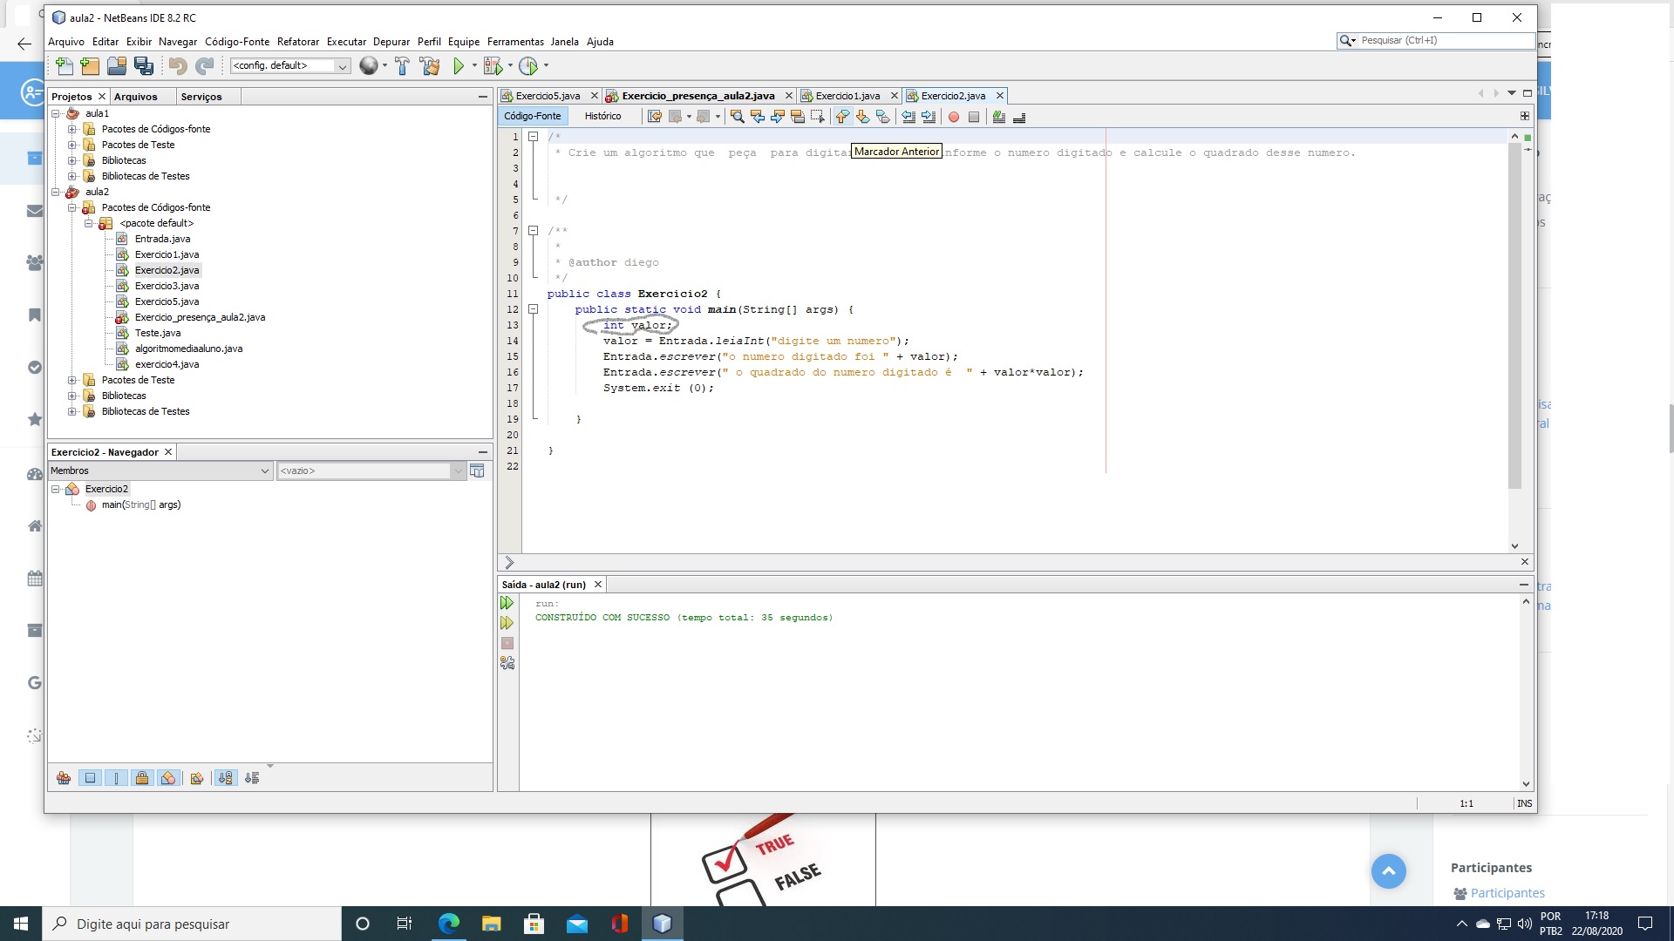Screen dimensions: 1674x941
Task: Click the Build Project hammer icon
Action: pyautogui.click(x=402, y=66)
